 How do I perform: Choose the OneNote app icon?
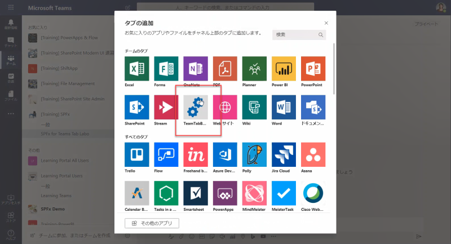click(196, 69)
